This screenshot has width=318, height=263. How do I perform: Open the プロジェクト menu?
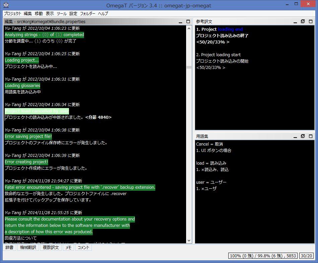click(x=12, y=14)
